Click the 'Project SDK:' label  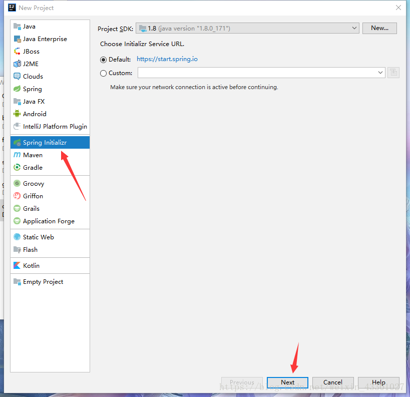115,29
